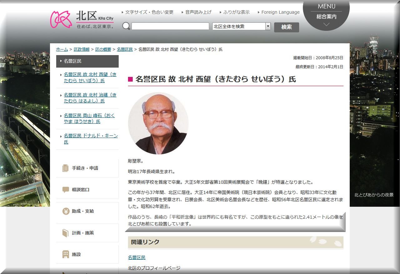Screen dimensions: 400x274
Task: Open 名誉区民 breadcrumb link
Action: click(125, 49)
